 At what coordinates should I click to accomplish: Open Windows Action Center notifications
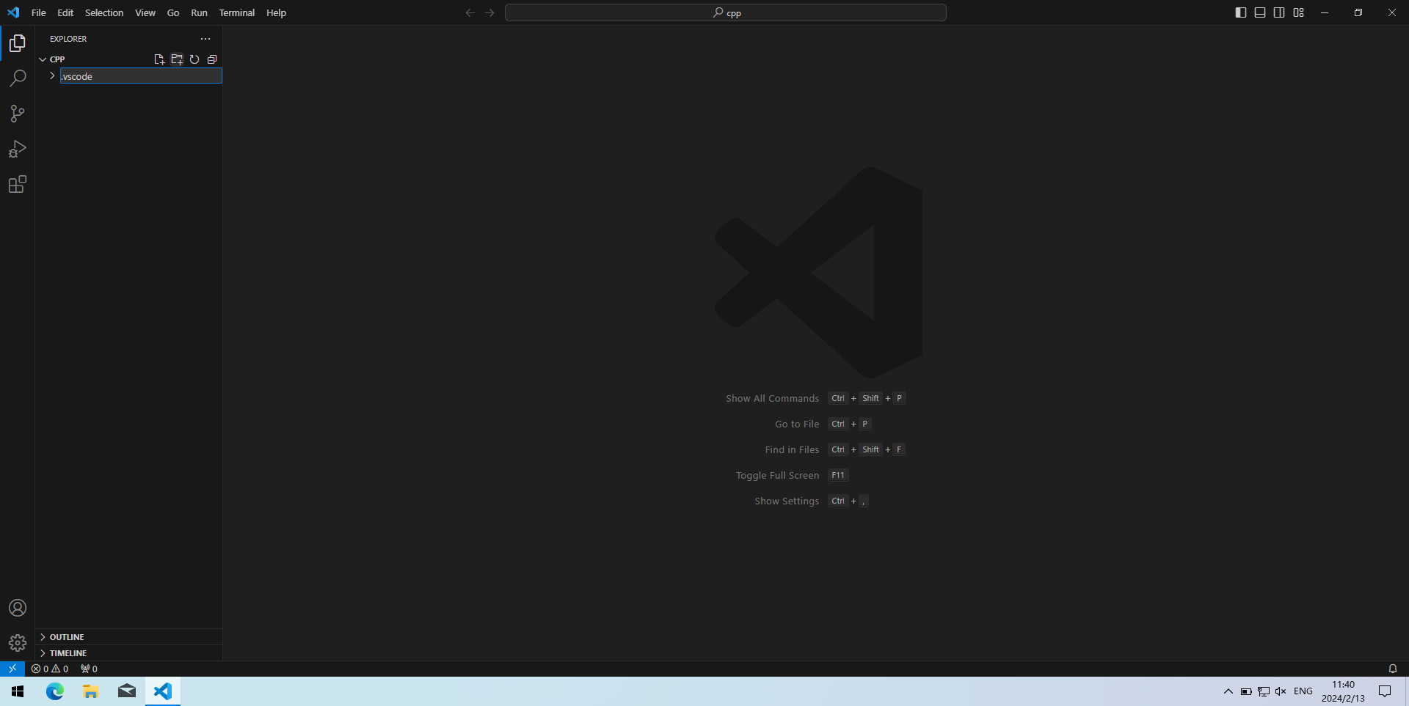[x=1385, y=691]
